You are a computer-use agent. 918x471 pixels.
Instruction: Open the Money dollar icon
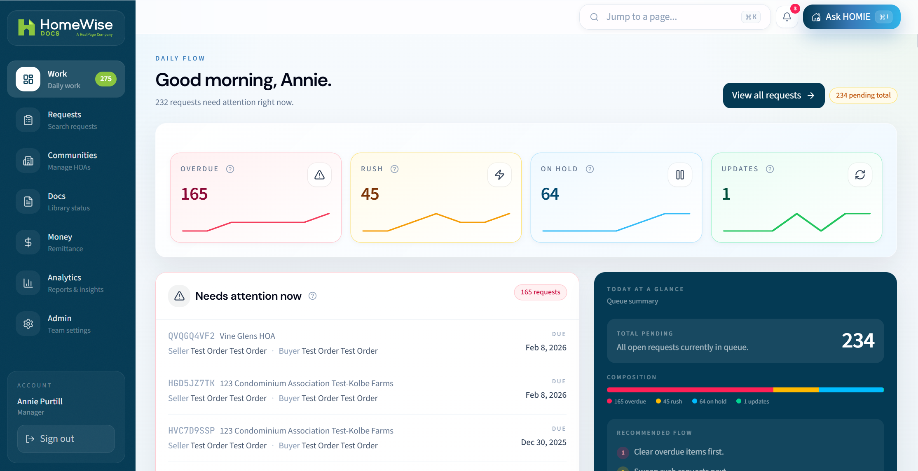pyautogui.click(x=28, y=242)
